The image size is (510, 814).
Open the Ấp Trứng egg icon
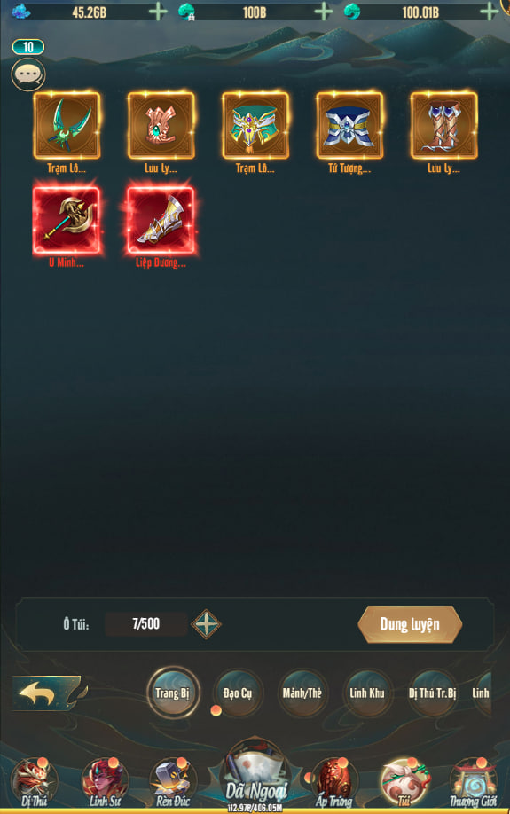[334, 782]
